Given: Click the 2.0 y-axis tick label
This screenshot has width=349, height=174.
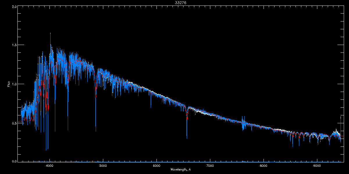Looking at the screenshot, I should pos(14,6).
